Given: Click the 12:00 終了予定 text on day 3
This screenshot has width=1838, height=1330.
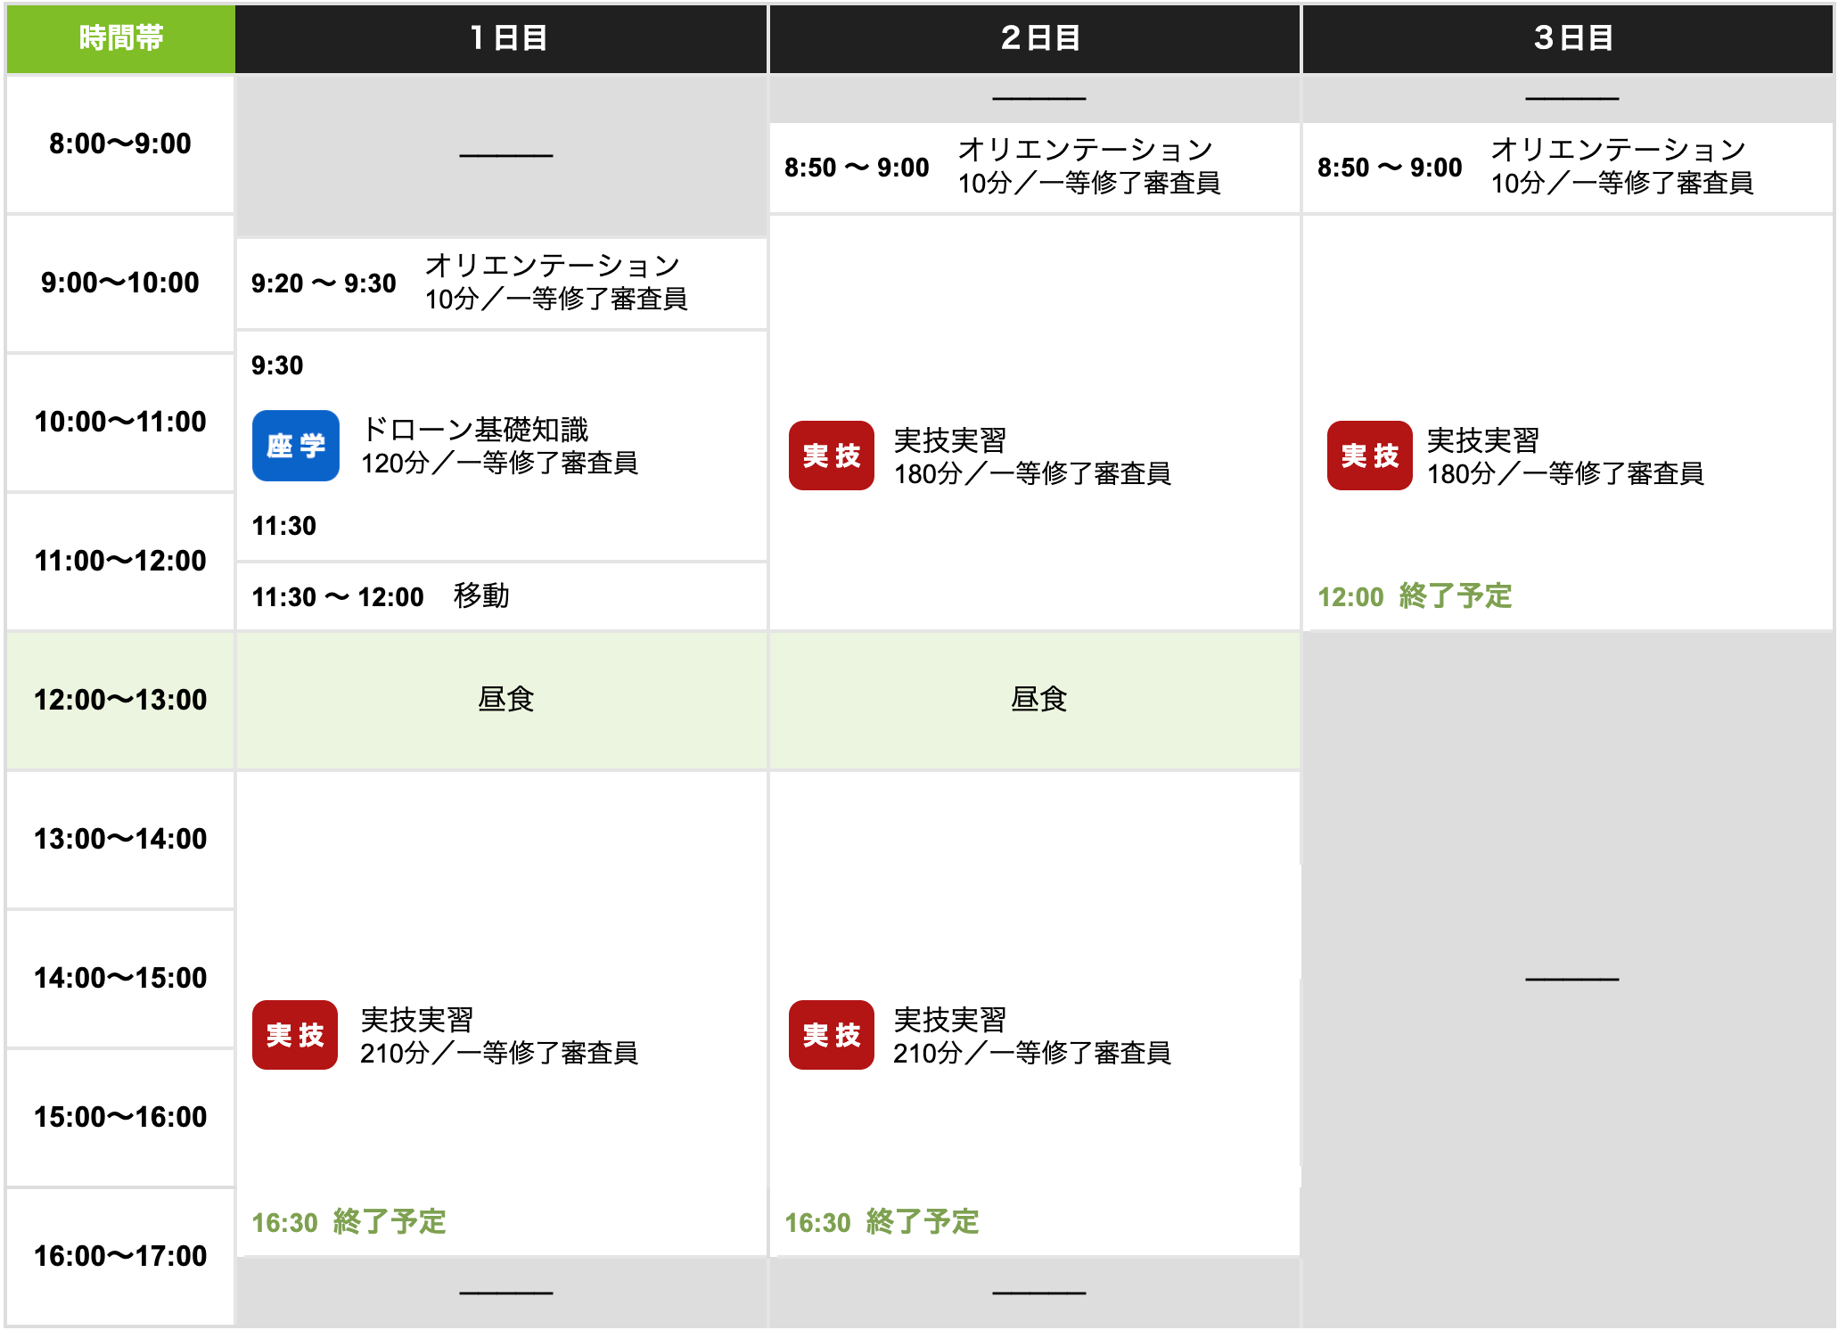Looking at the screenshot, I should pyautogui.click(x=1415, y=595).
